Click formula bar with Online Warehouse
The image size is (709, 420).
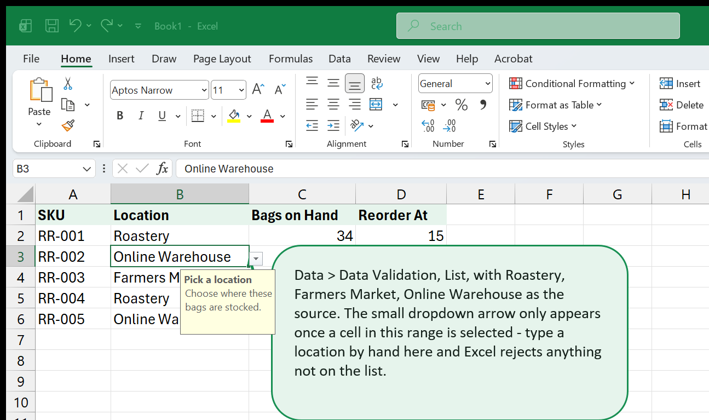click(442, 169)
